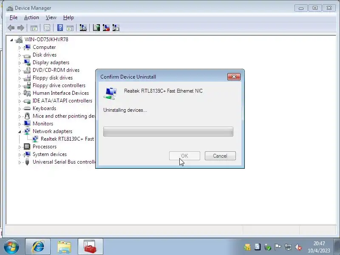Open the Action menu
Screen dimensions: 340x255
coord(31,17)
